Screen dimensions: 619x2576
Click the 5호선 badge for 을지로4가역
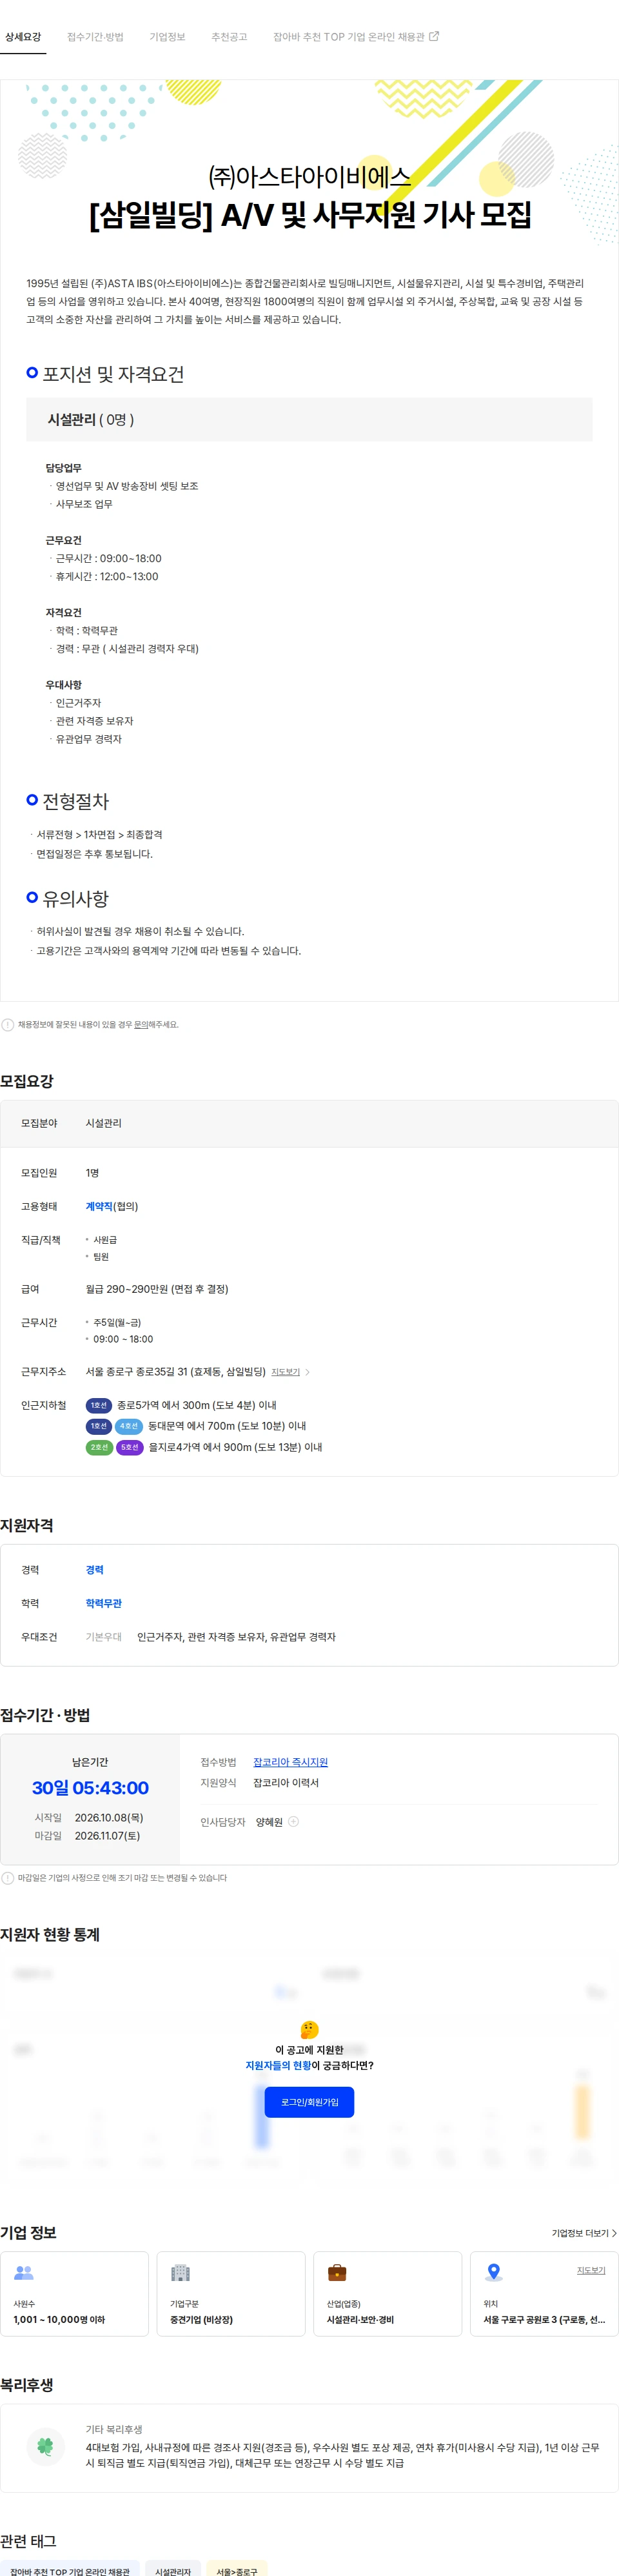[130, 1447]
